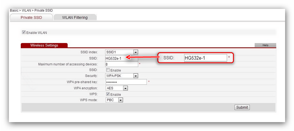Viewport: 294px width, 131px height.
Task: Click the 'SSID index:' label
Action: point(89,52)
